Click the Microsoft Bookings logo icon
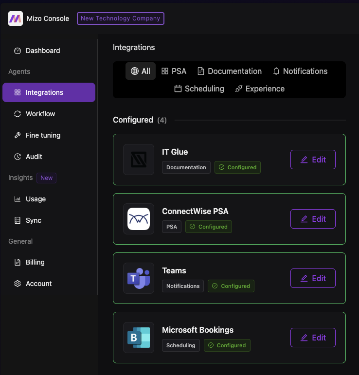 139,338
